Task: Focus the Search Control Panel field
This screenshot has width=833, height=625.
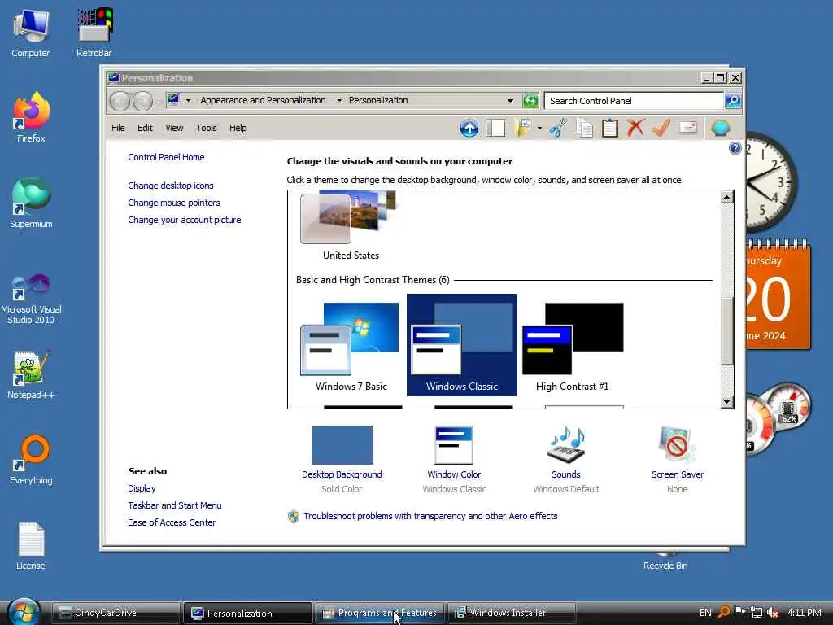Action: 634,100
